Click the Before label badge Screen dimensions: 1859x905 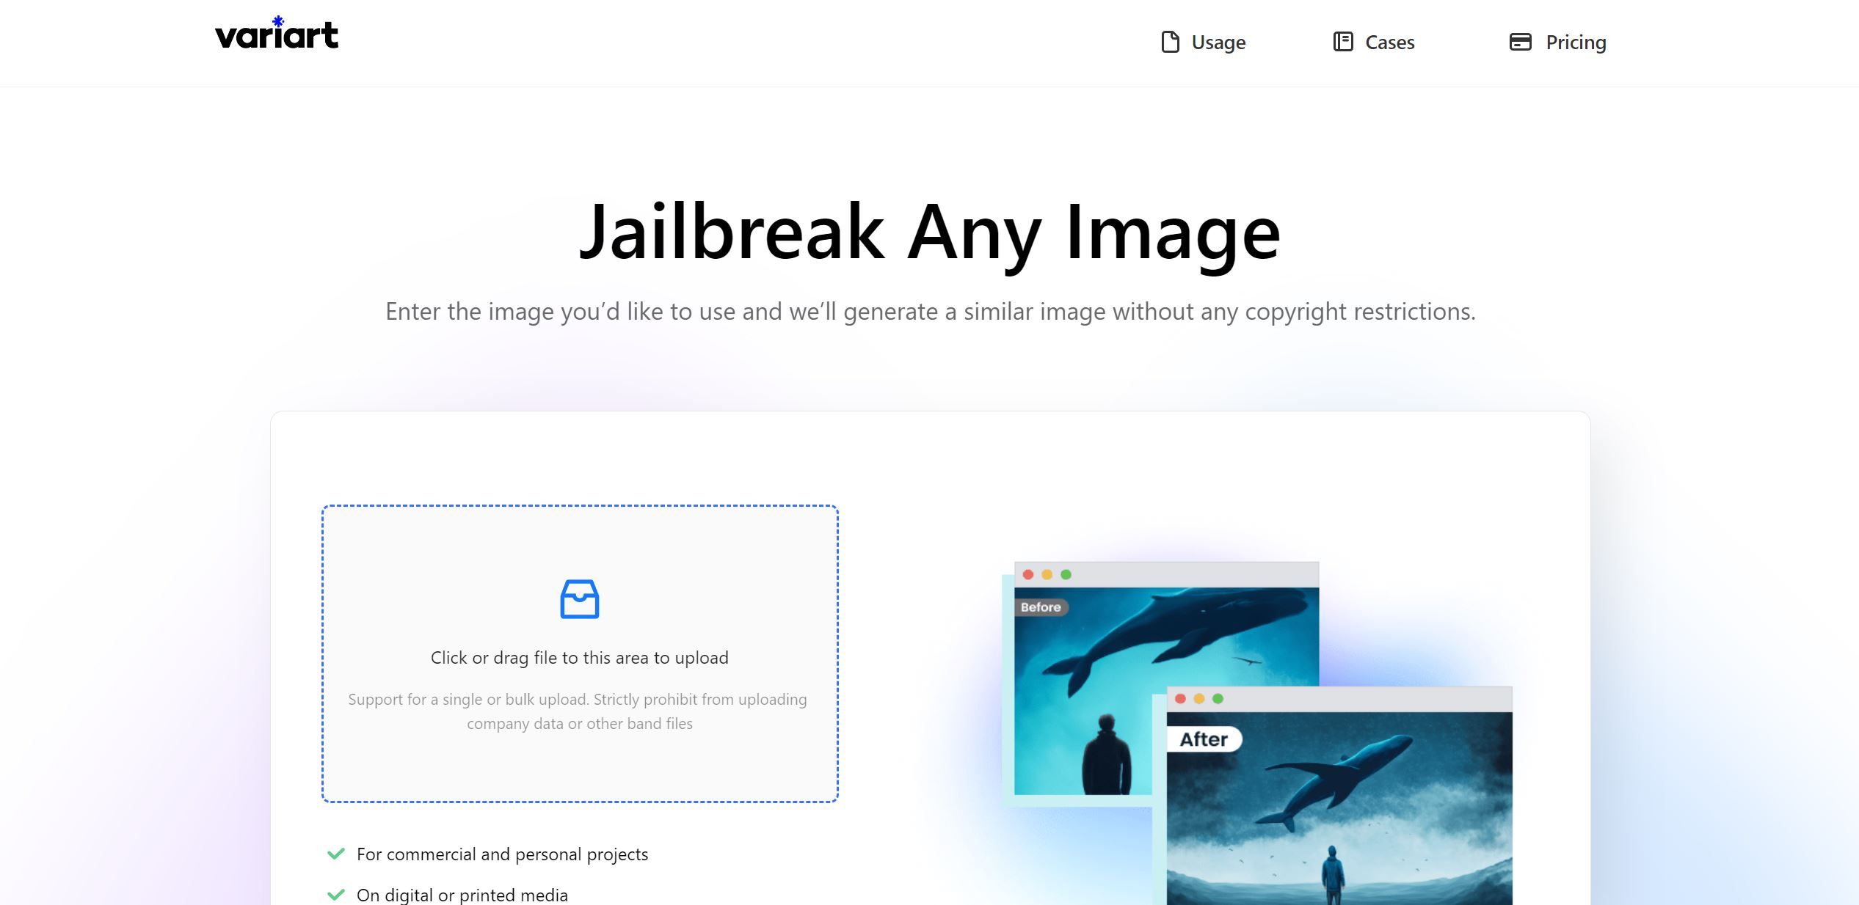[x=1041, y=607]
